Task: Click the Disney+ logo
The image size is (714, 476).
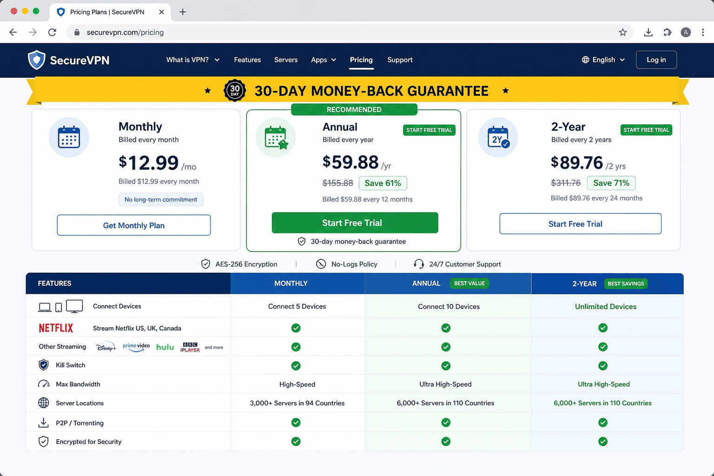Action: pos(106,347)
